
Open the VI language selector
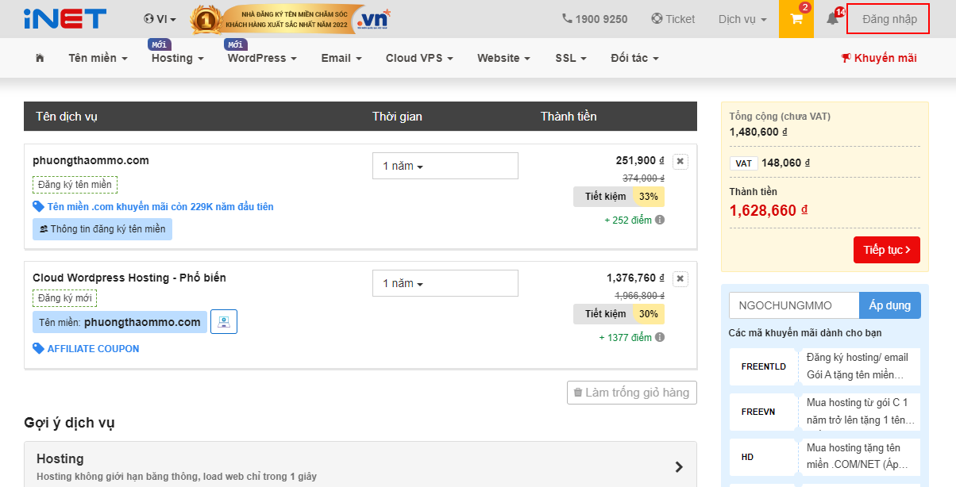160,19
